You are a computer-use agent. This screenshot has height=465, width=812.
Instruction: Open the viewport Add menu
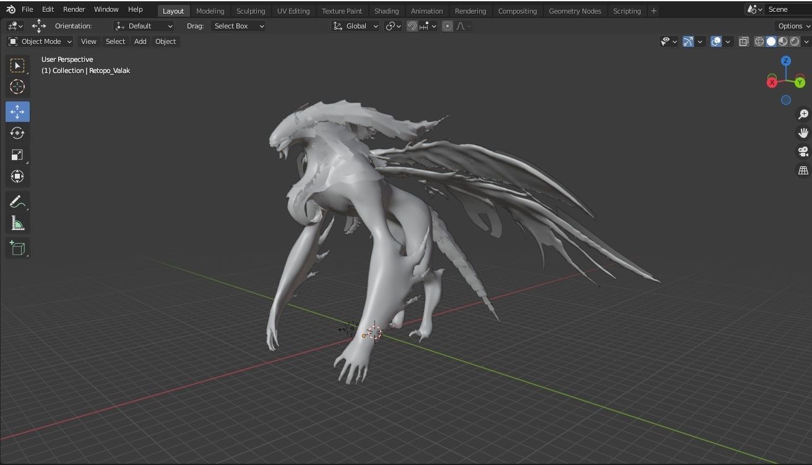click(x=140, y=41)
